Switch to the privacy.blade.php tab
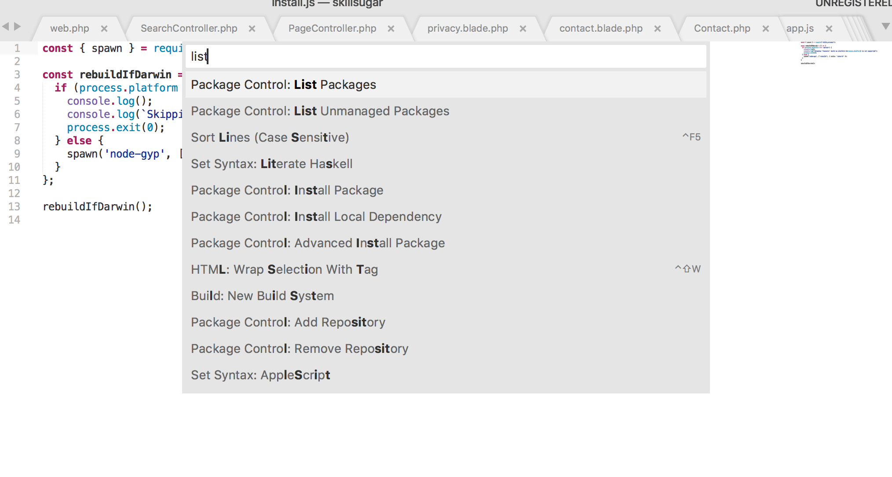Screen dimensions: 892x477 (468, 29)
